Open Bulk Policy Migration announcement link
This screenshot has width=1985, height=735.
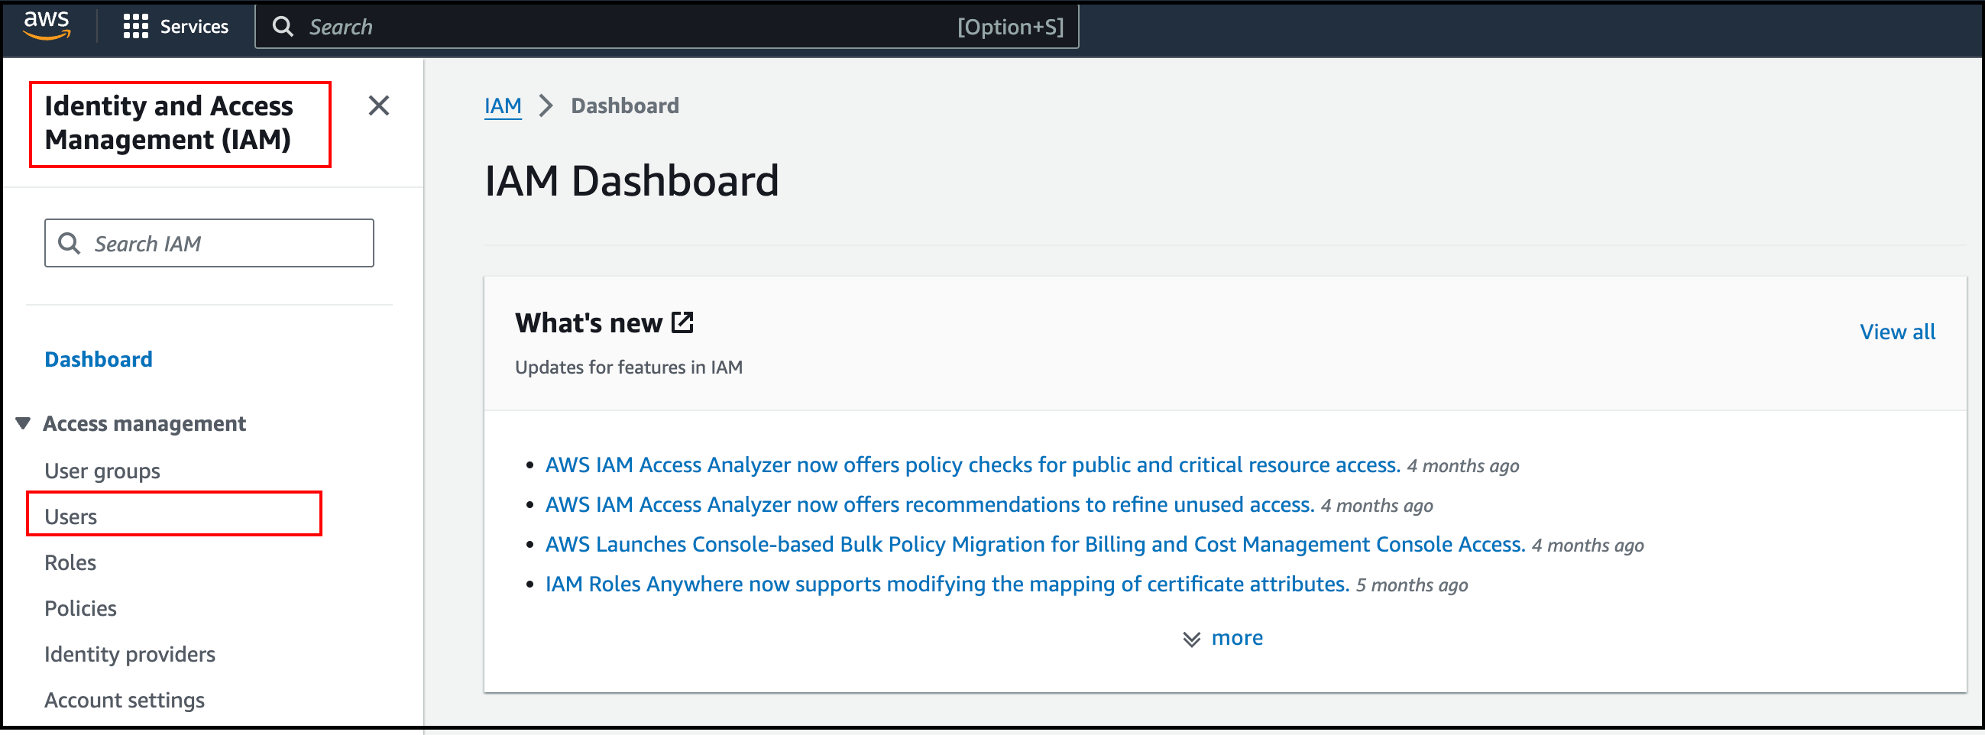pyautogui.click(x=1035, y=545)
